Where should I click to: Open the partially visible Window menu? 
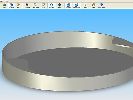coord(1,1)
